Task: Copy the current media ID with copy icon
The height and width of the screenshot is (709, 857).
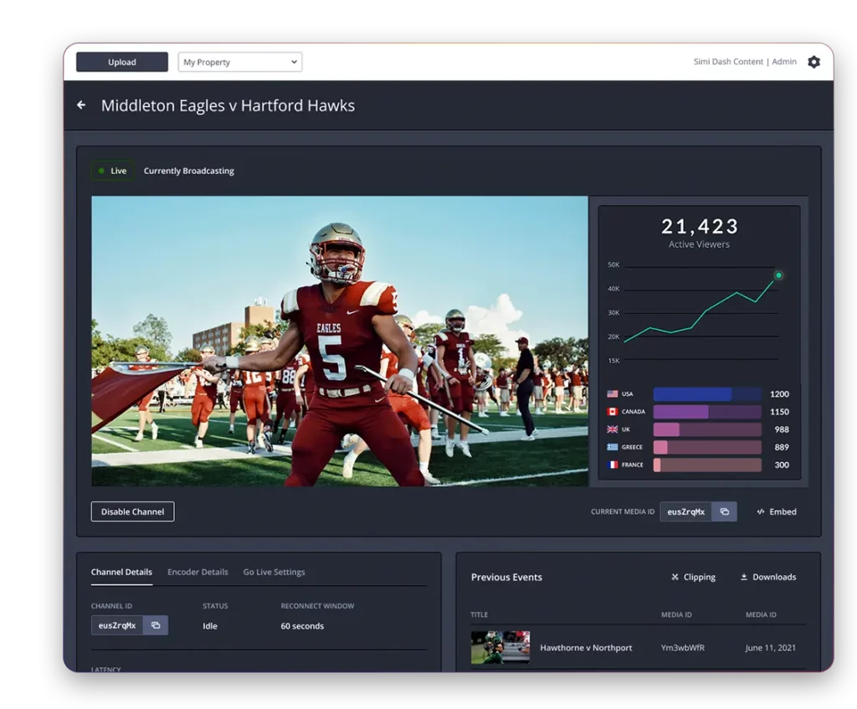Action: coord(724,511)
